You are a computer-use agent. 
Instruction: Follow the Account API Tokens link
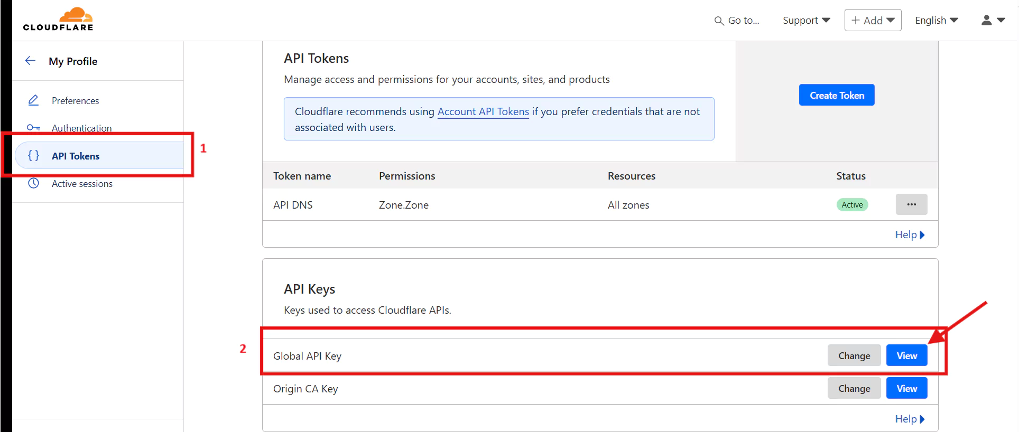coord(483,111)
